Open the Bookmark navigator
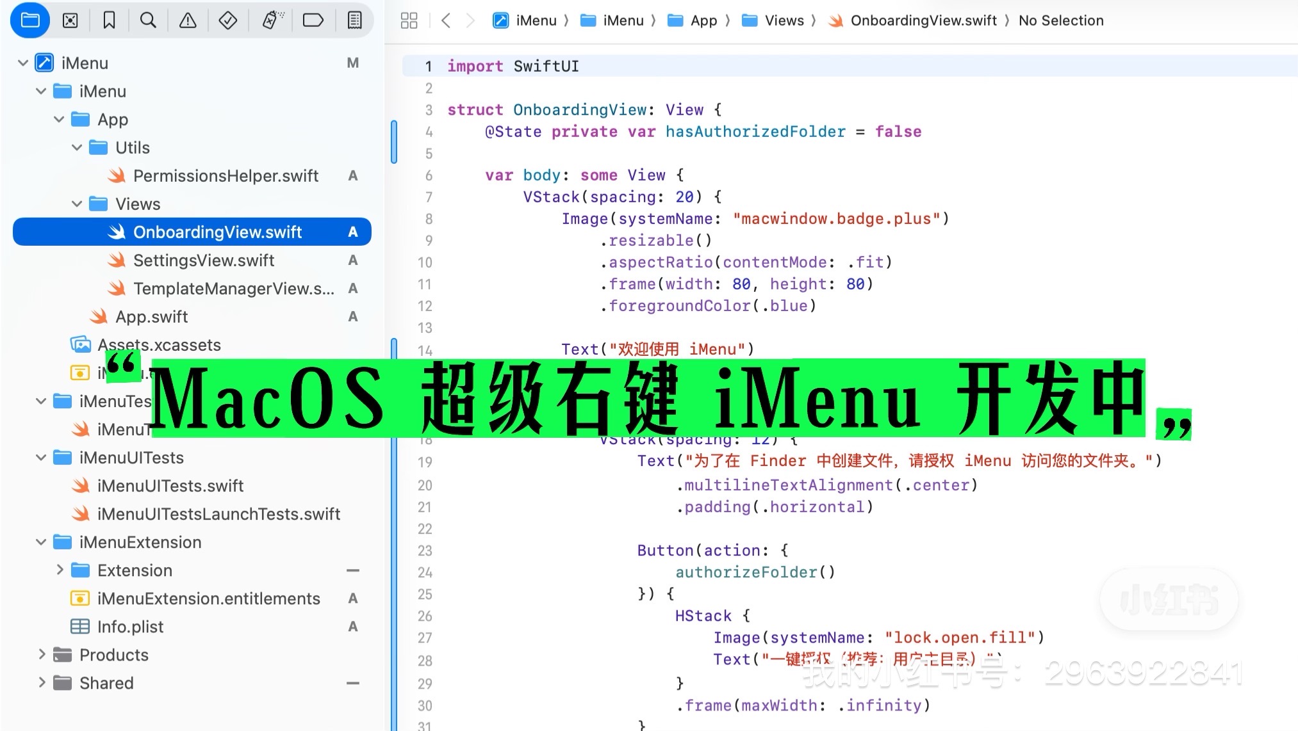 point(110,20)
